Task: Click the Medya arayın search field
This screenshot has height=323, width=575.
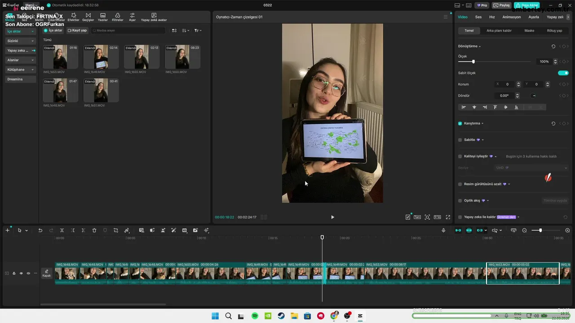Action: (x=128, y=31)
